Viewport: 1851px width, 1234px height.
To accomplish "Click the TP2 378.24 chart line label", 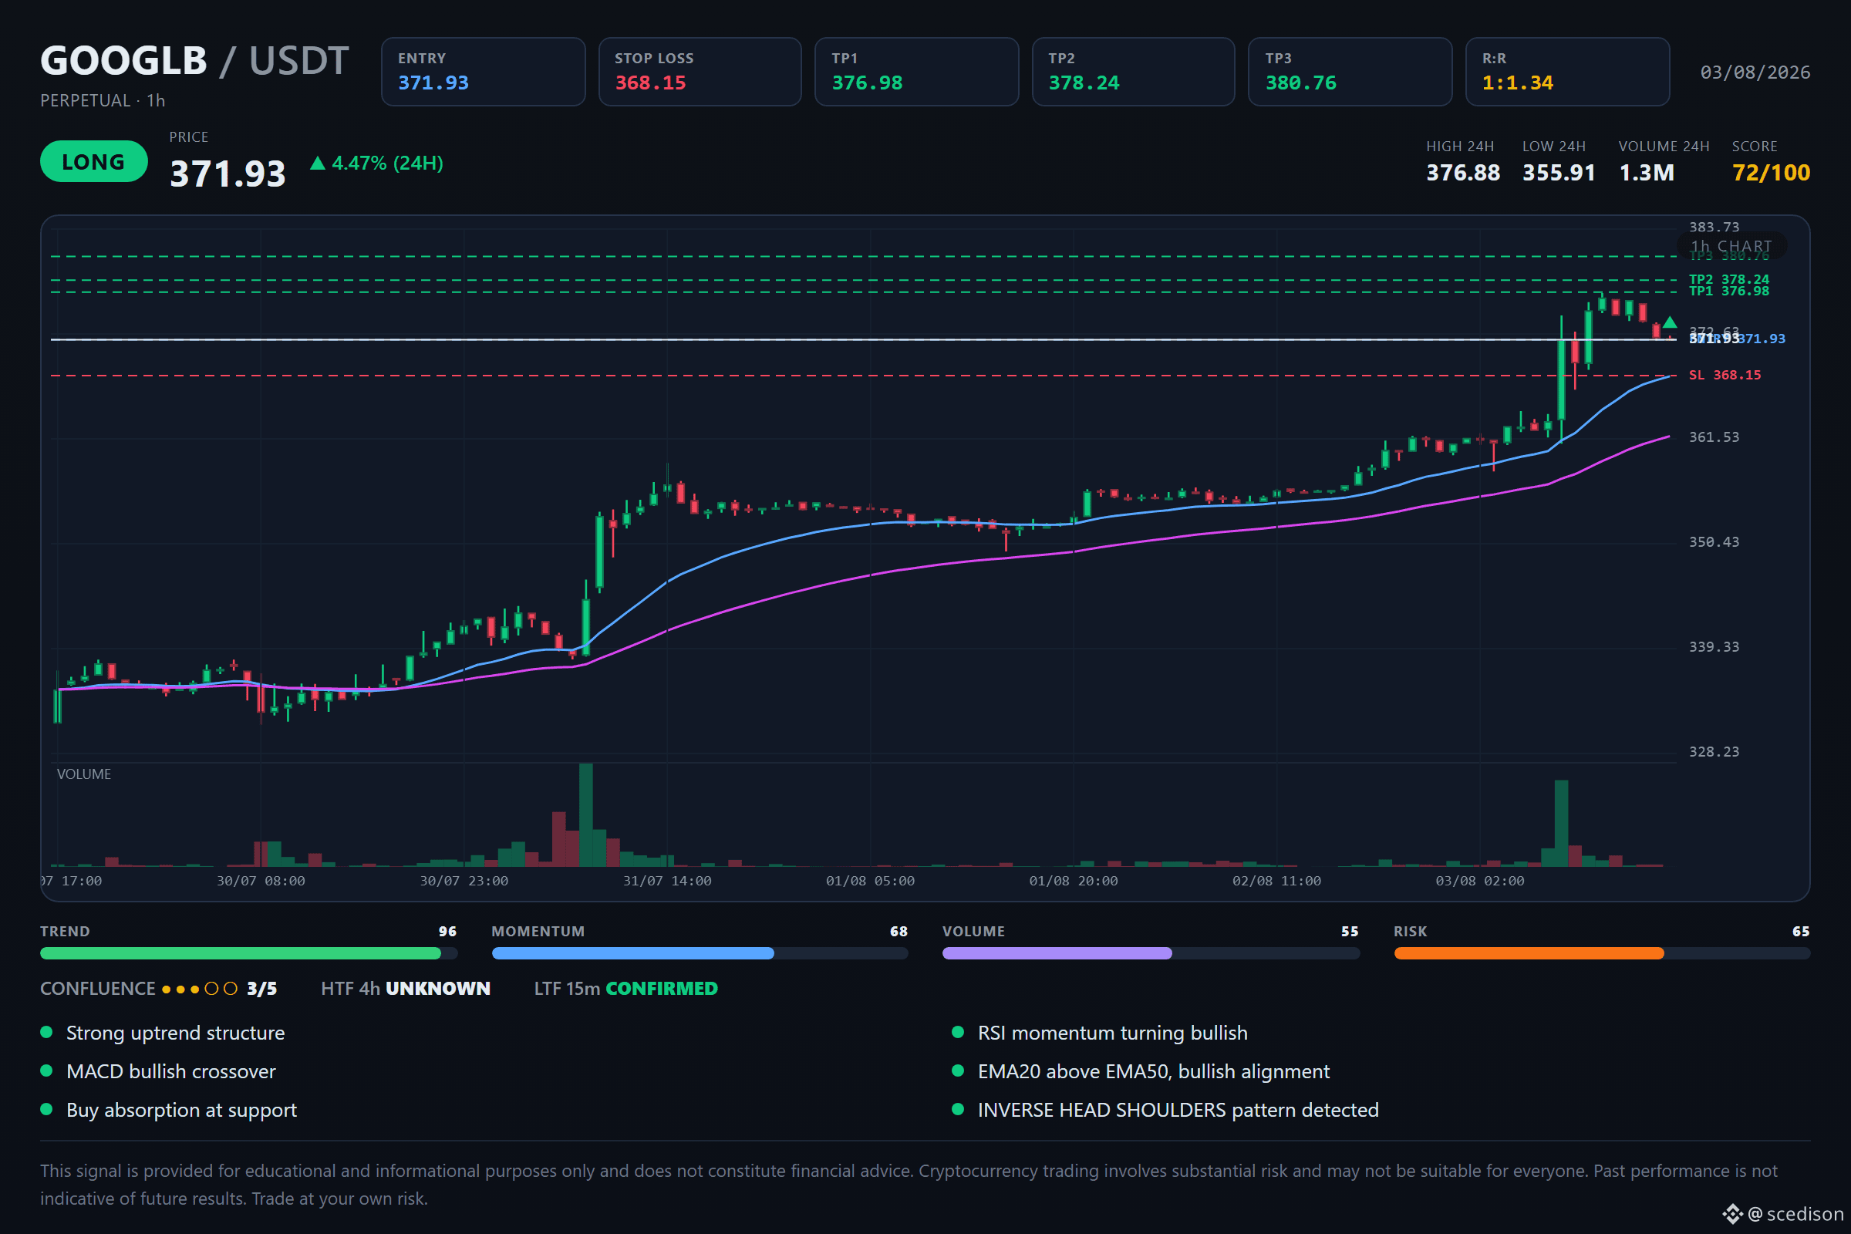I will 1728,279.
